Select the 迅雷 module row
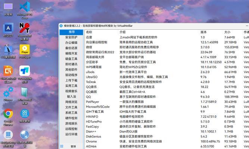Image resolution: width=249 pixels, height=149 pixels. pos(167,37)
